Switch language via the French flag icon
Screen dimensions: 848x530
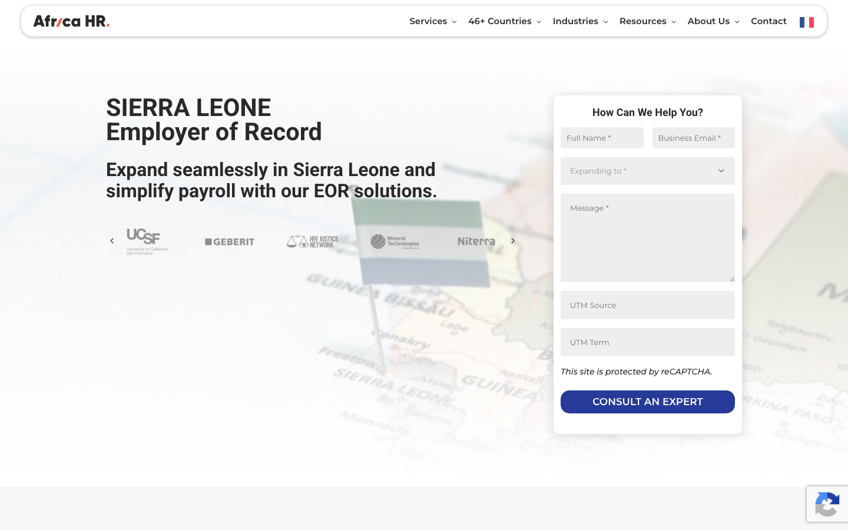807,22
